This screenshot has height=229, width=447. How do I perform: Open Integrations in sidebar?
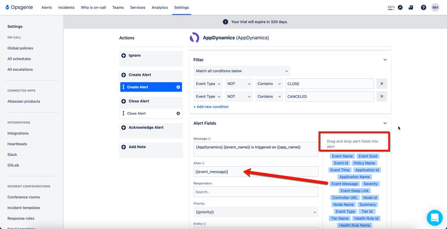(18, 133)
